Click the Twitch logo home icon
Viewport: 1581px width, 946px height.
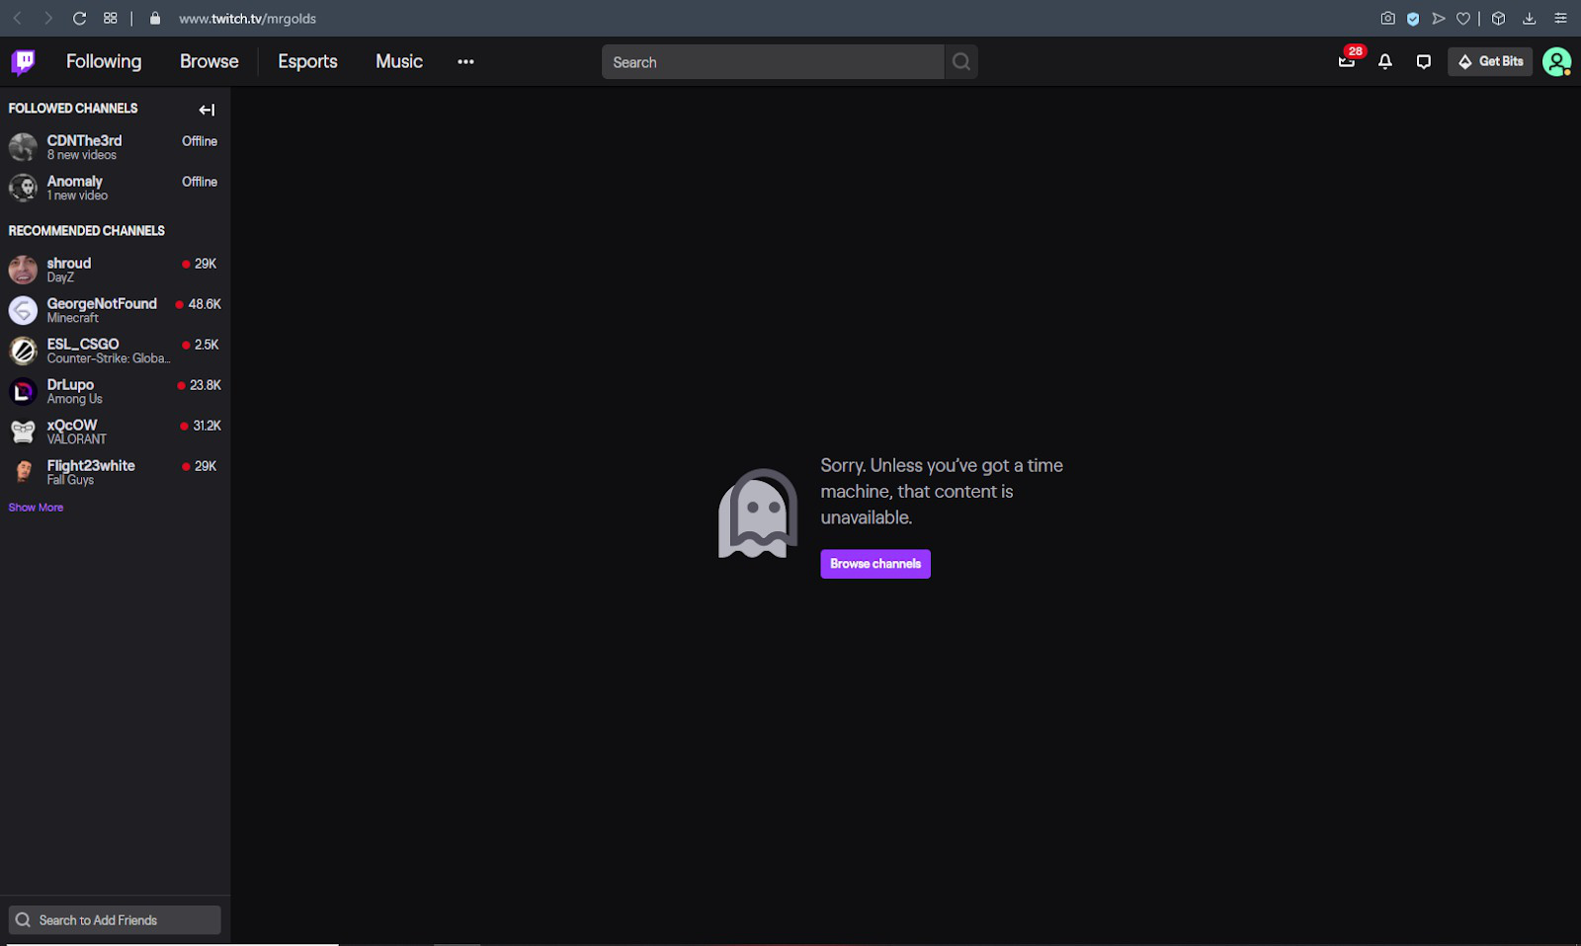click(23, 62)
